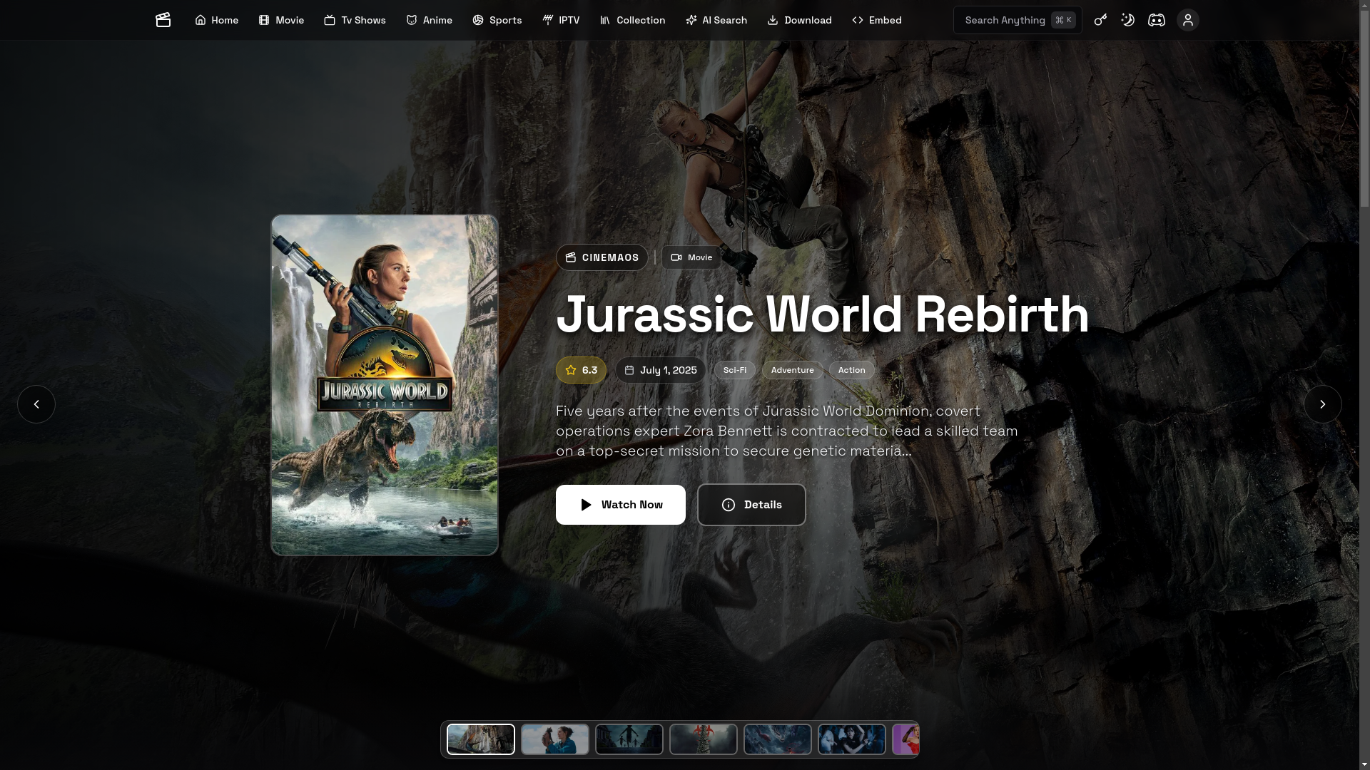Image resolution: width=1370 pixels, height=770 pixels.
Task: Open the user profile icon
Action: pos(1188,20)
